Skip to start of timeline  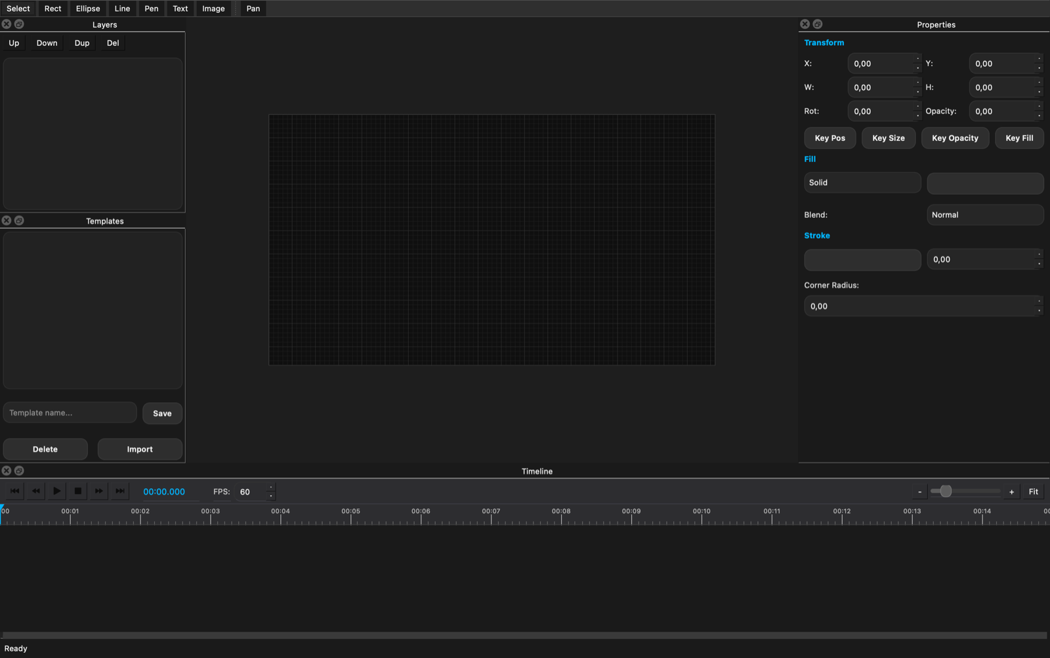14,491
